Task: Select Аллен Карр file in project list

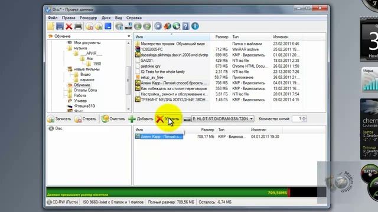Action: click(159, 137)
